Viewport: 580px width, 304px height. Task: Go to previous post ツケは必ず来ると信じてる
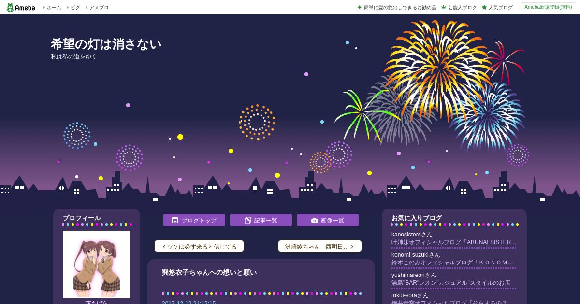pyautogui.click(x=199, y=246)
